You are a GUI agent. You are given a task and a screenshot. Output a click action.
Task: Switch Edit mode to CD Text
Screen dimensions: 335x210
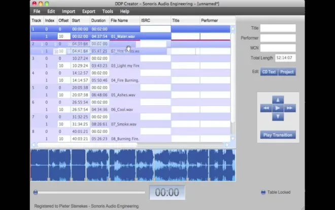[269, 72]
